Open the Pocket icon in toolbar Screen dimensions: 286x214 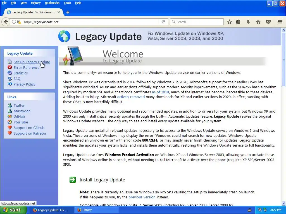coord(268,22)
